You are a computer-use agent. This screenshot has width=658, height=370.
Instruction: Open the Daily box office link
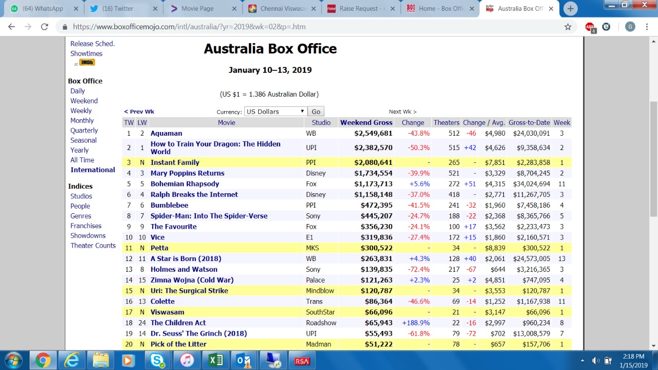coord(78,91)
